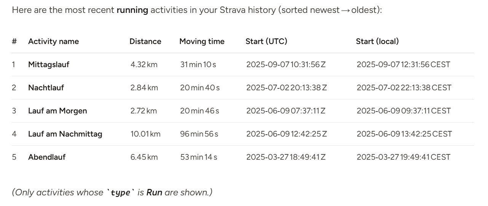Click the Start (UTC) column header

point(266,41)
